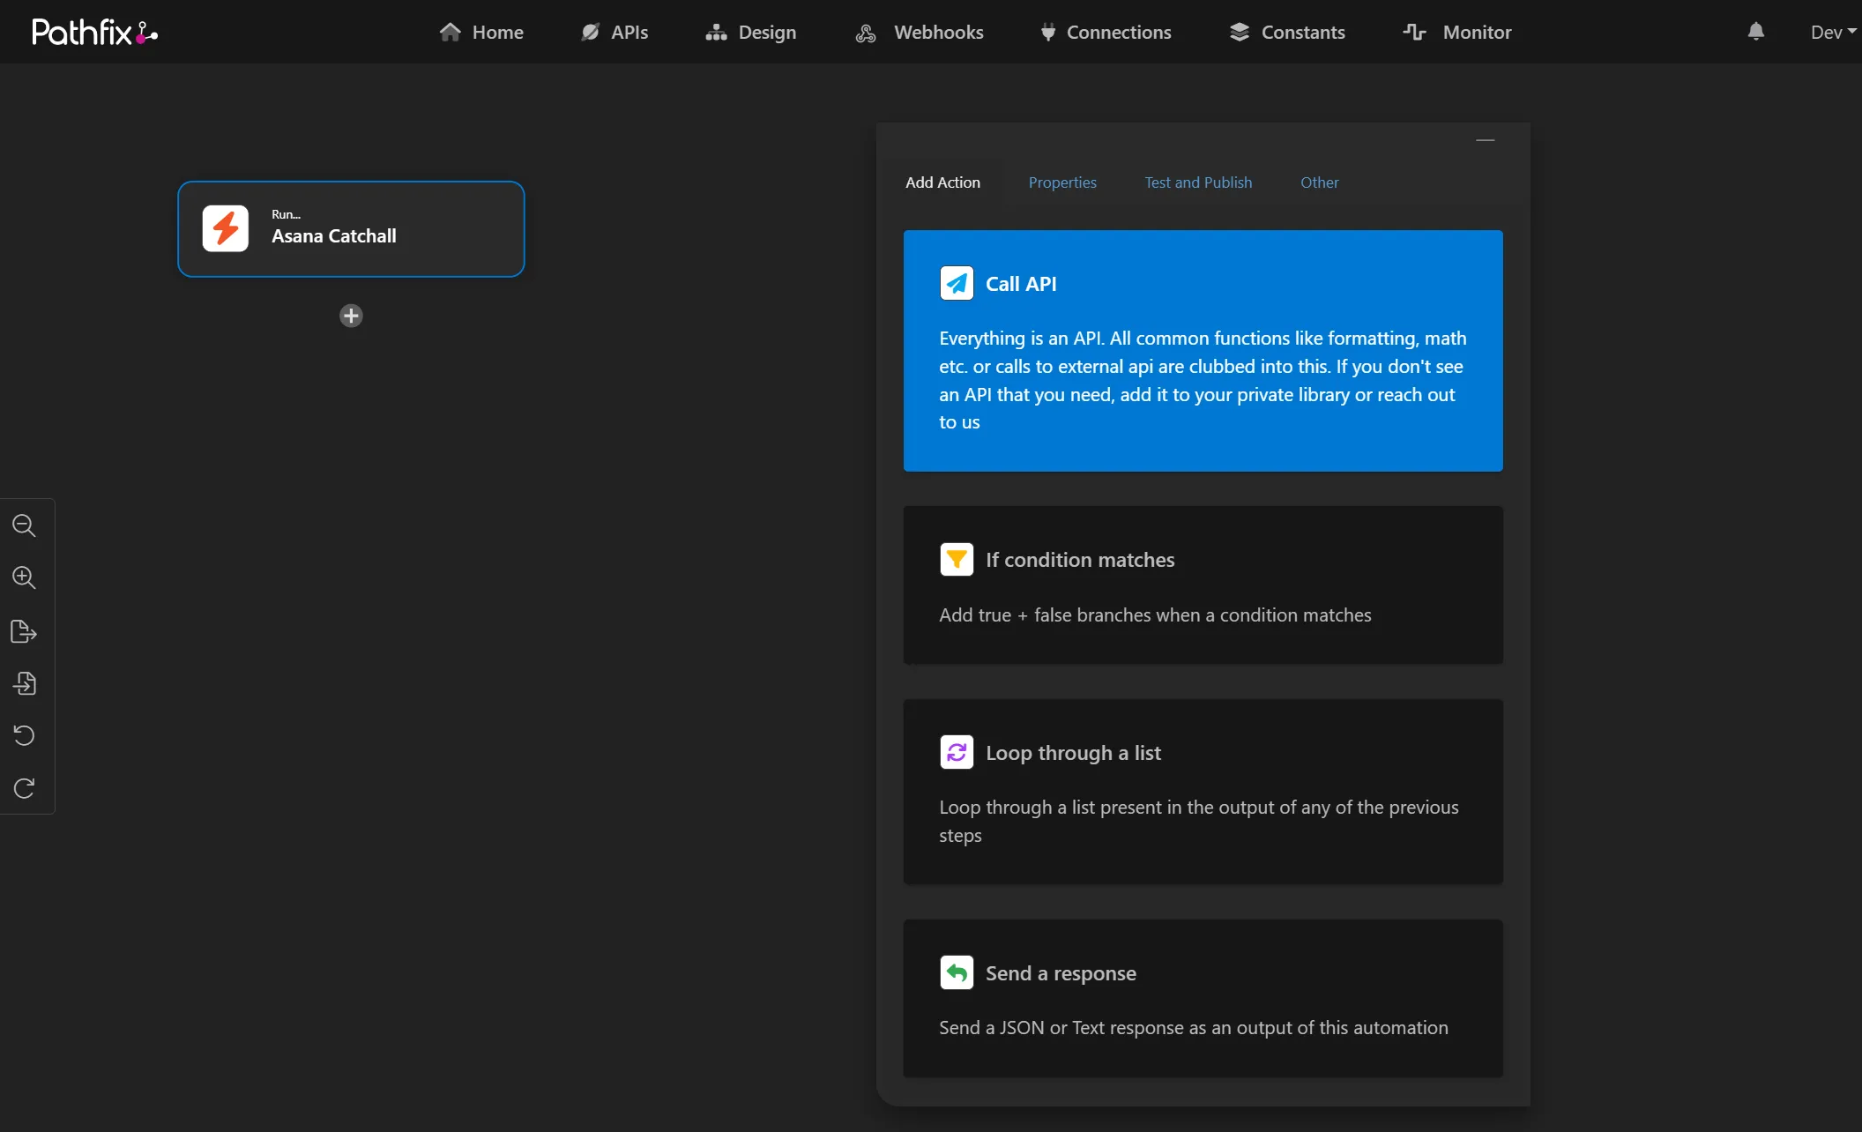Viewport: 1862px width, 1132px height.
Task: Switch to the Add Action tab
Action: click(942, 182)
